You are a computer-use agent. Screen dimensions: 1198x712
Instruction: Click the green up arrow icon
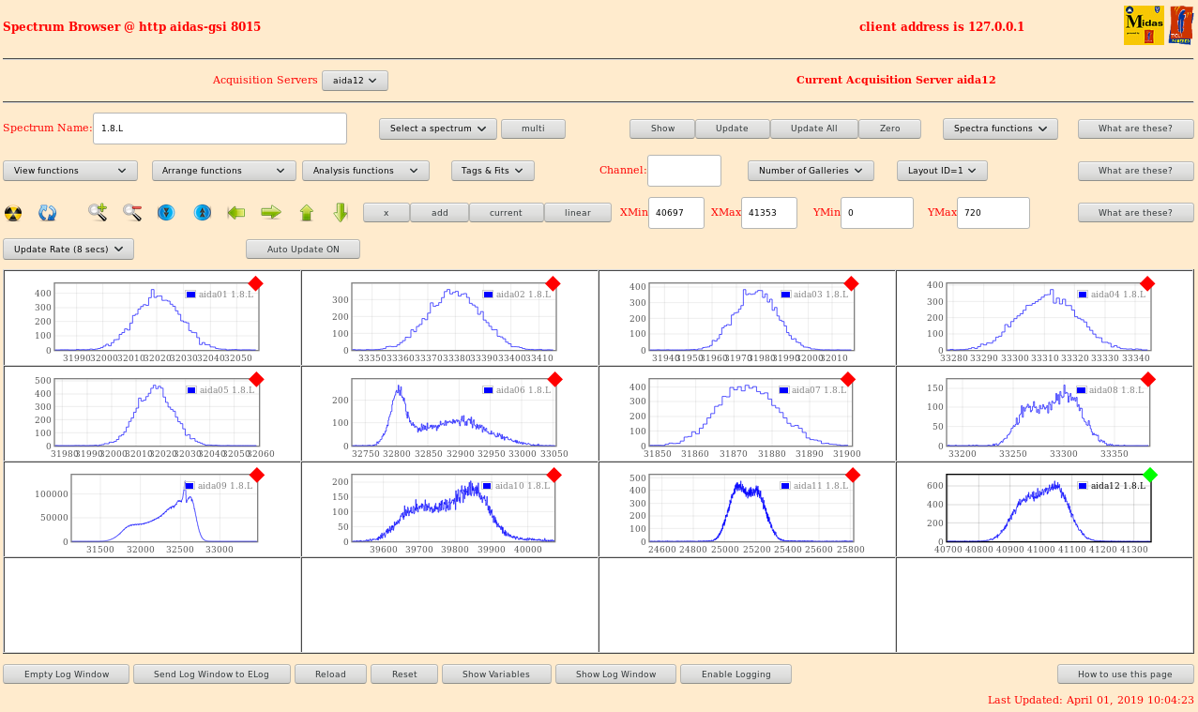[306, 213]
